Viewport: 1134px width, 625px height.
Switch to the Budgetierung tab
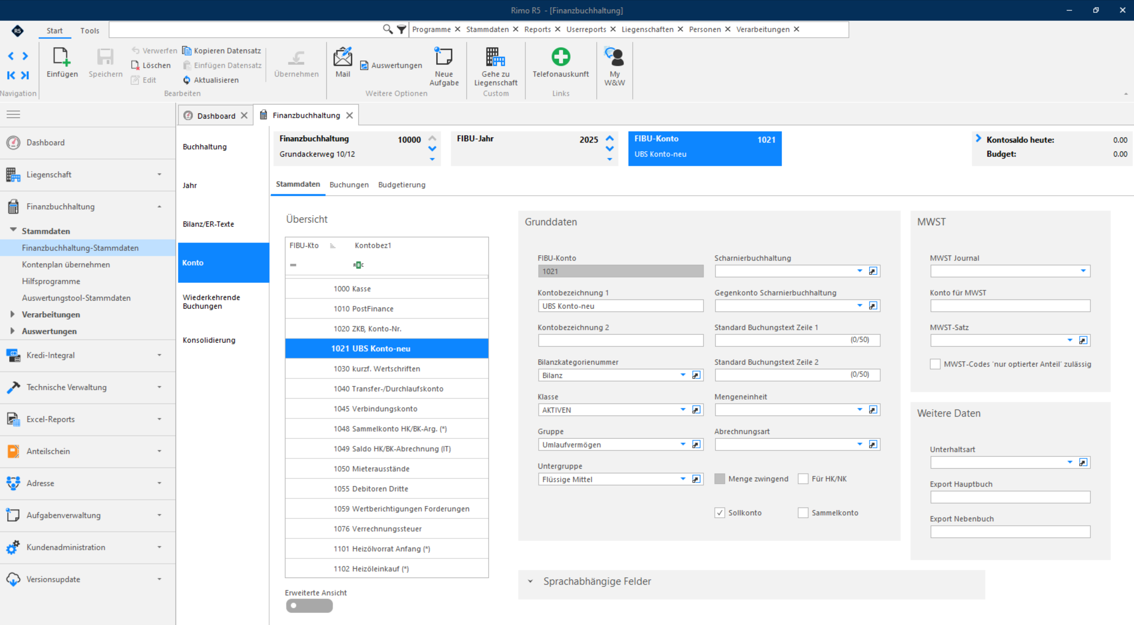[x=401, y=185]
